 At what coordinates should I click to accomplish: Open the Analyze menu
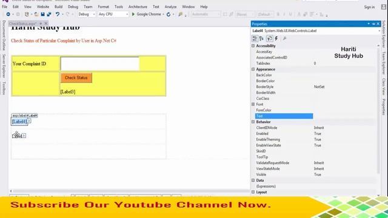click(x=170, y=7)
